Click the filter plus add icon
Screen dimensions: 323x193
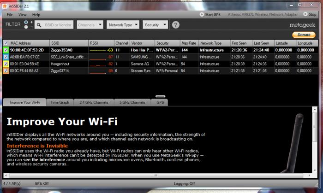(x=31, y=22)
